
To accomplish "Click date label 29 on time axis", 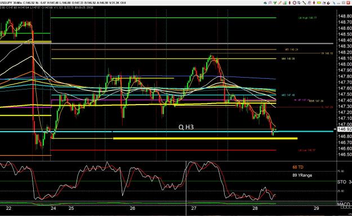I will (x=316, y=208).
